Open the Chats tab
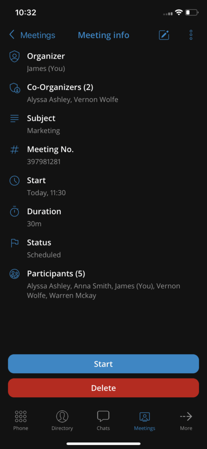The height and width of the screenshot is (449, 207). coord(103,420)
